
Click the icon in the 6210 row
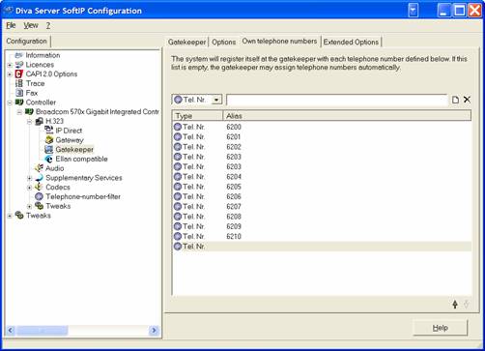[x=178, y=236]
